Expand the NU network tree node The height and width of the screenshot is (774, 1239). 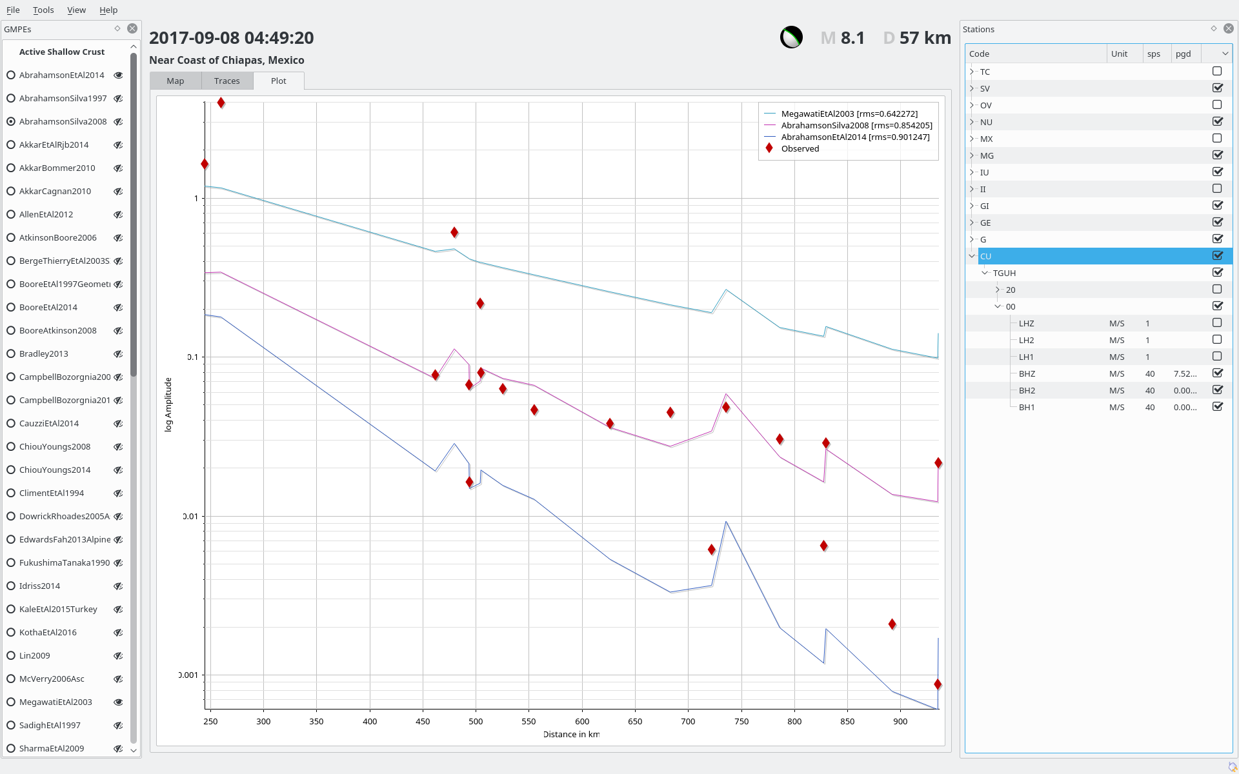click(x=972, y=122)
